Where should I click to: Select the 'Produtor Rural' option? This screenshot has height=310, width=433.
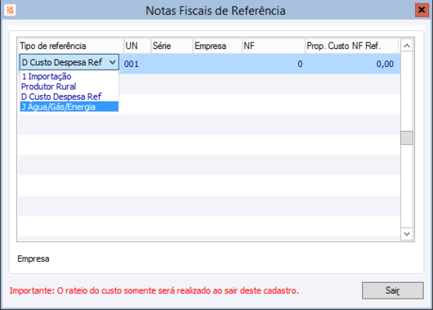pos(69,87)
